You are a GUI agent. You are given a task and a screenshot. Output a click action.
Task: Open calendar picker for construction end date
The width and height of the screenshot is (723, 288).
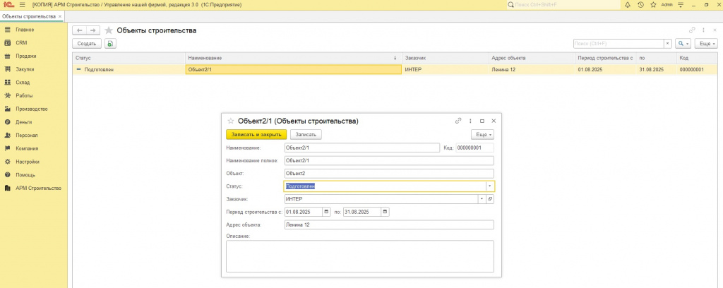pyautogui.click(x=384, y=212)
